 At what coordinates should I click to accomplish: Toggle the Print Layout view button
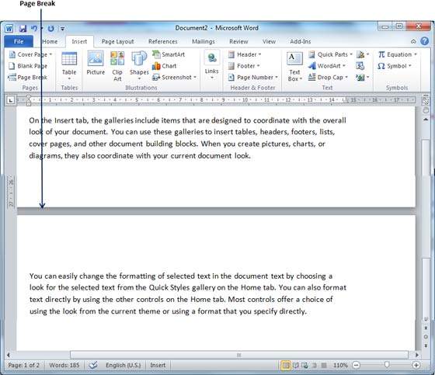point(286,365)
